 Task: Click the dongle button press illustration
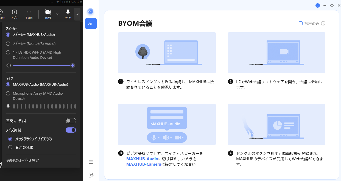tap(276, 124)
